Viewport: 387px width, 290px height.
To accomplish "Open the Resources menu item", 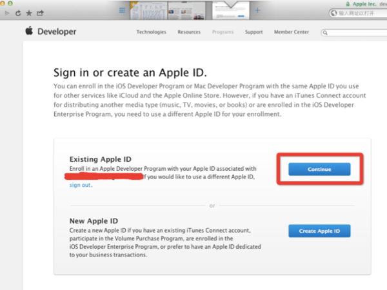I will point(189,32).
